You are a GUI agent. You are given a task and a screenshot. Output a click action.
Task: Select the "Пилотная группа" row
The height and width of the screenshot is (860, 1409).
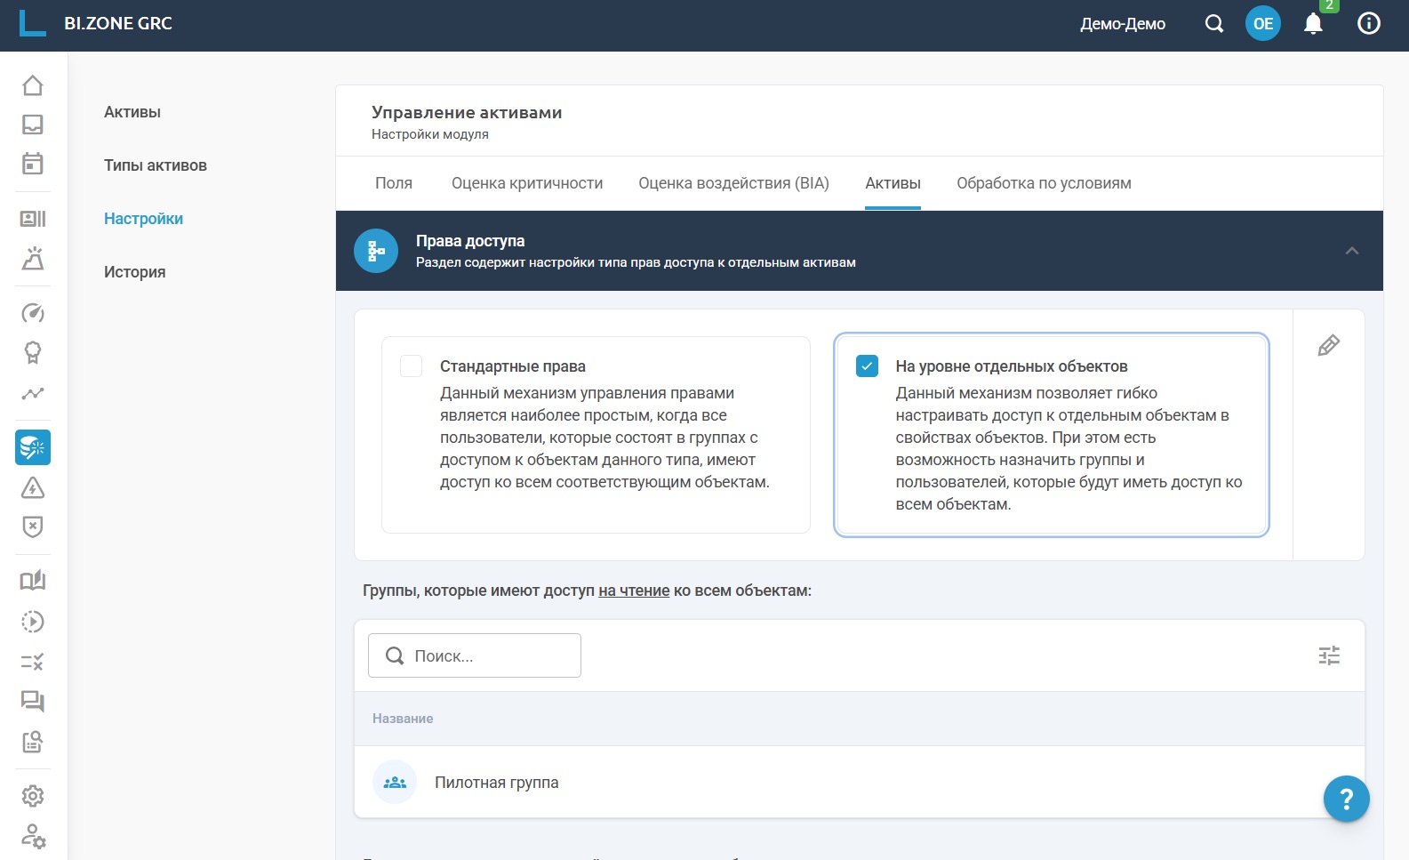(496, 783)
